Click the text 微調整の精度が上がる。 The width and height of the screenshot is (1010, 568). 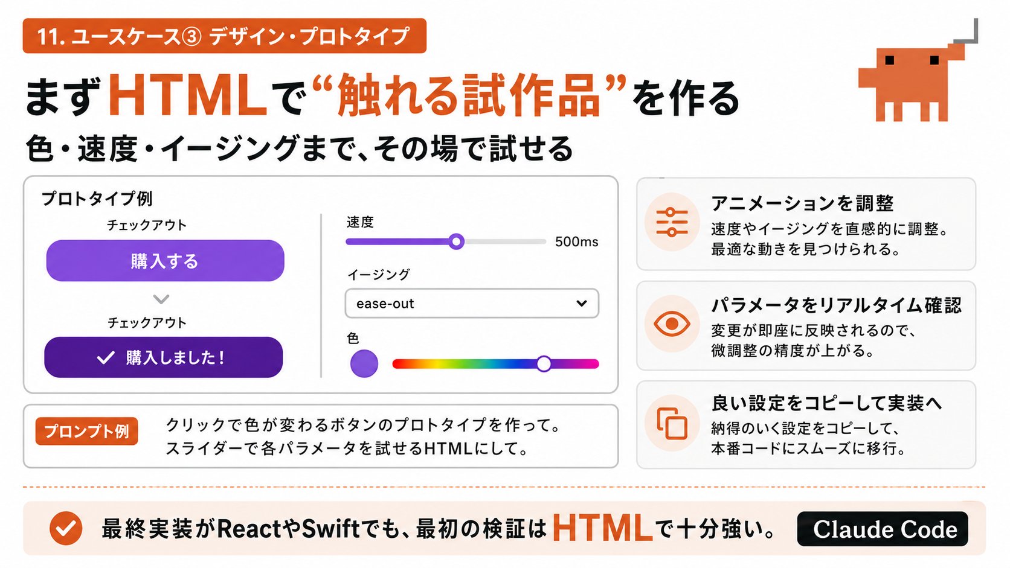pyautogui.click(x=793, y=350)
